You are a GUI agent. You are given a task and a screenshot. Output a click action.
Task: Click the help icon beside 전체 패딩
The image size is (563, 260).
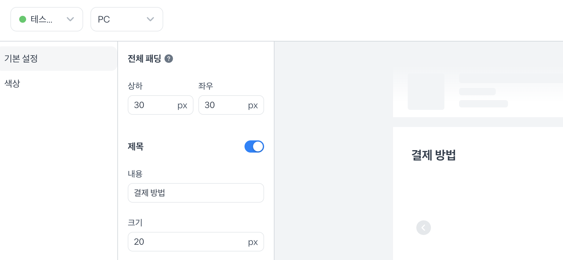[x=169, y=59]
